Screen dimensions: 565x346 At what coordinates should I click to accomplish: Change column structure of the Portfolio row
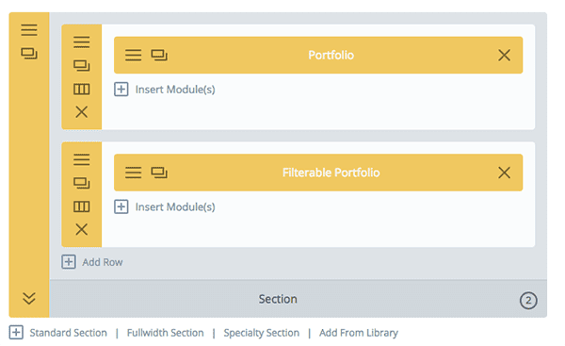pyautogui.click(x=81, y=89)
